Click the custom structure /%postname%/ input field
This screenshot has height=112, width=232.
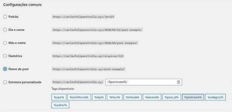tap(144, 82)
